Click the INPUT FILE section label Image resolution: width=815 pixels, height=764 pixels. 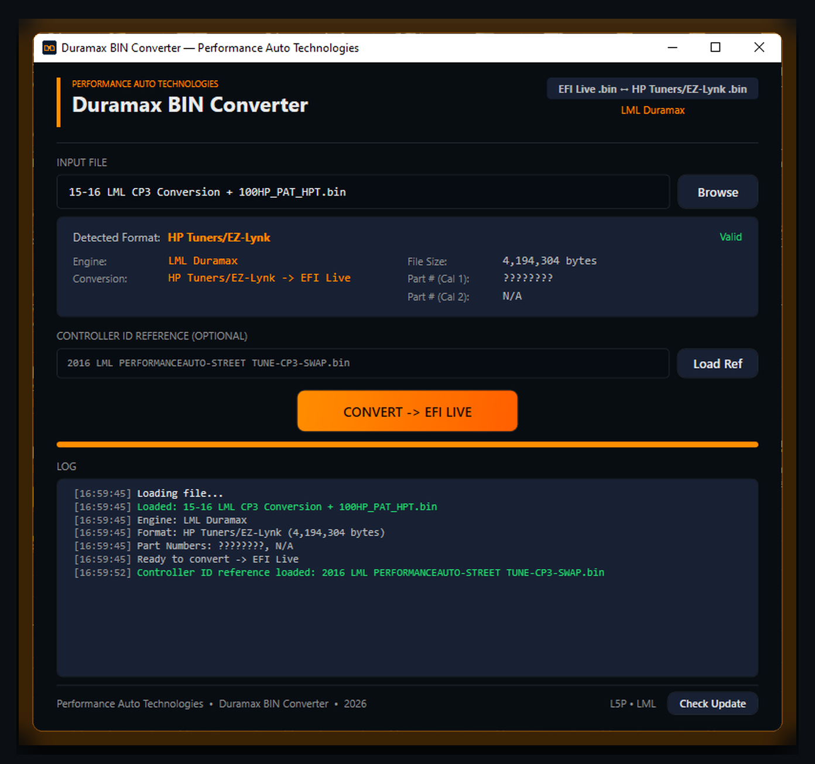[82, 163]
